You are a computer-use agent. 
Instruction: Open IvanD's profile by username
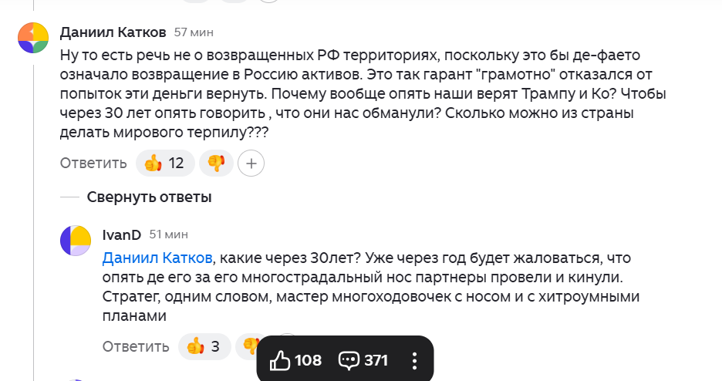click(x=121, y=234)
